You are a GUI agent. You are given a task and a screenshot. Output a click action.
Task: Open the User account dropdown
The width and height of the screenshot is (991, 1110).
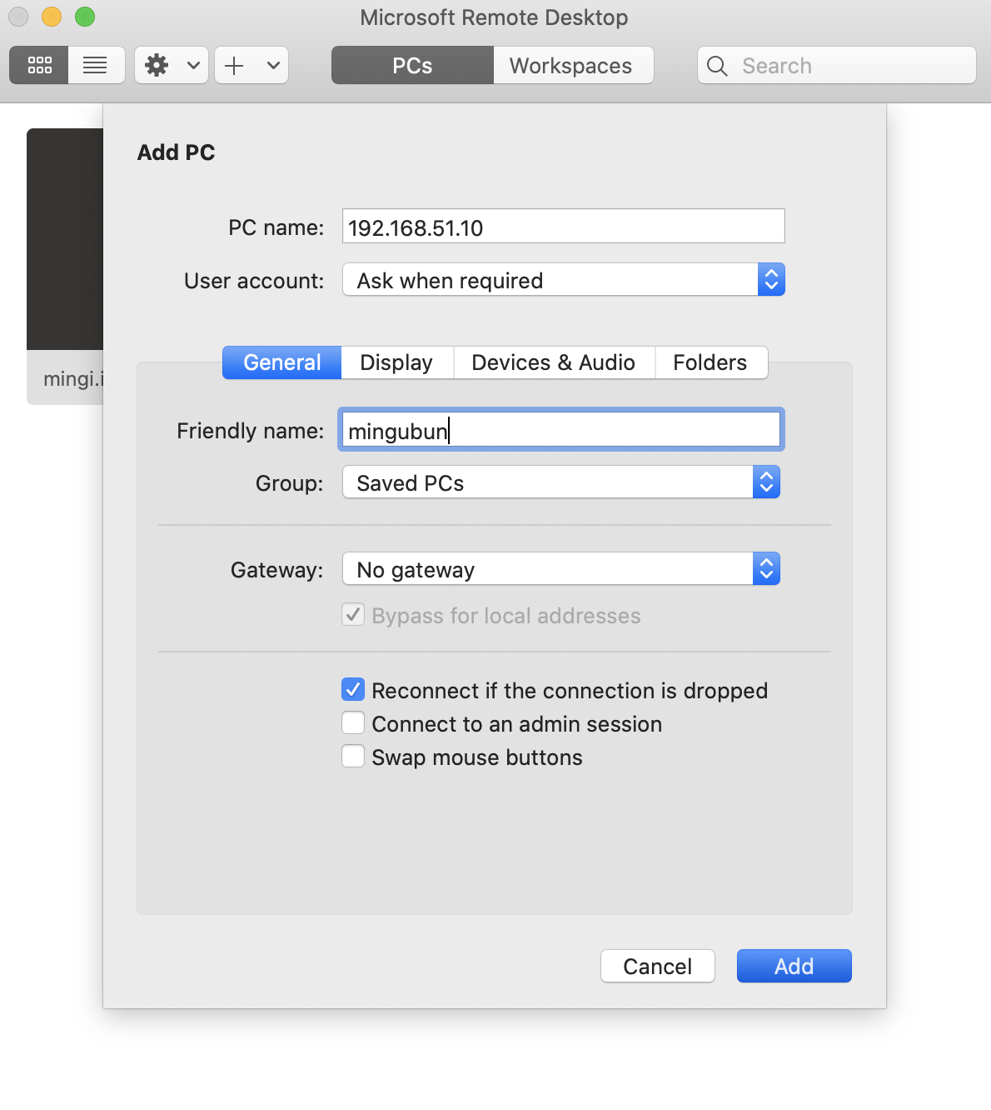pos(564,280)
